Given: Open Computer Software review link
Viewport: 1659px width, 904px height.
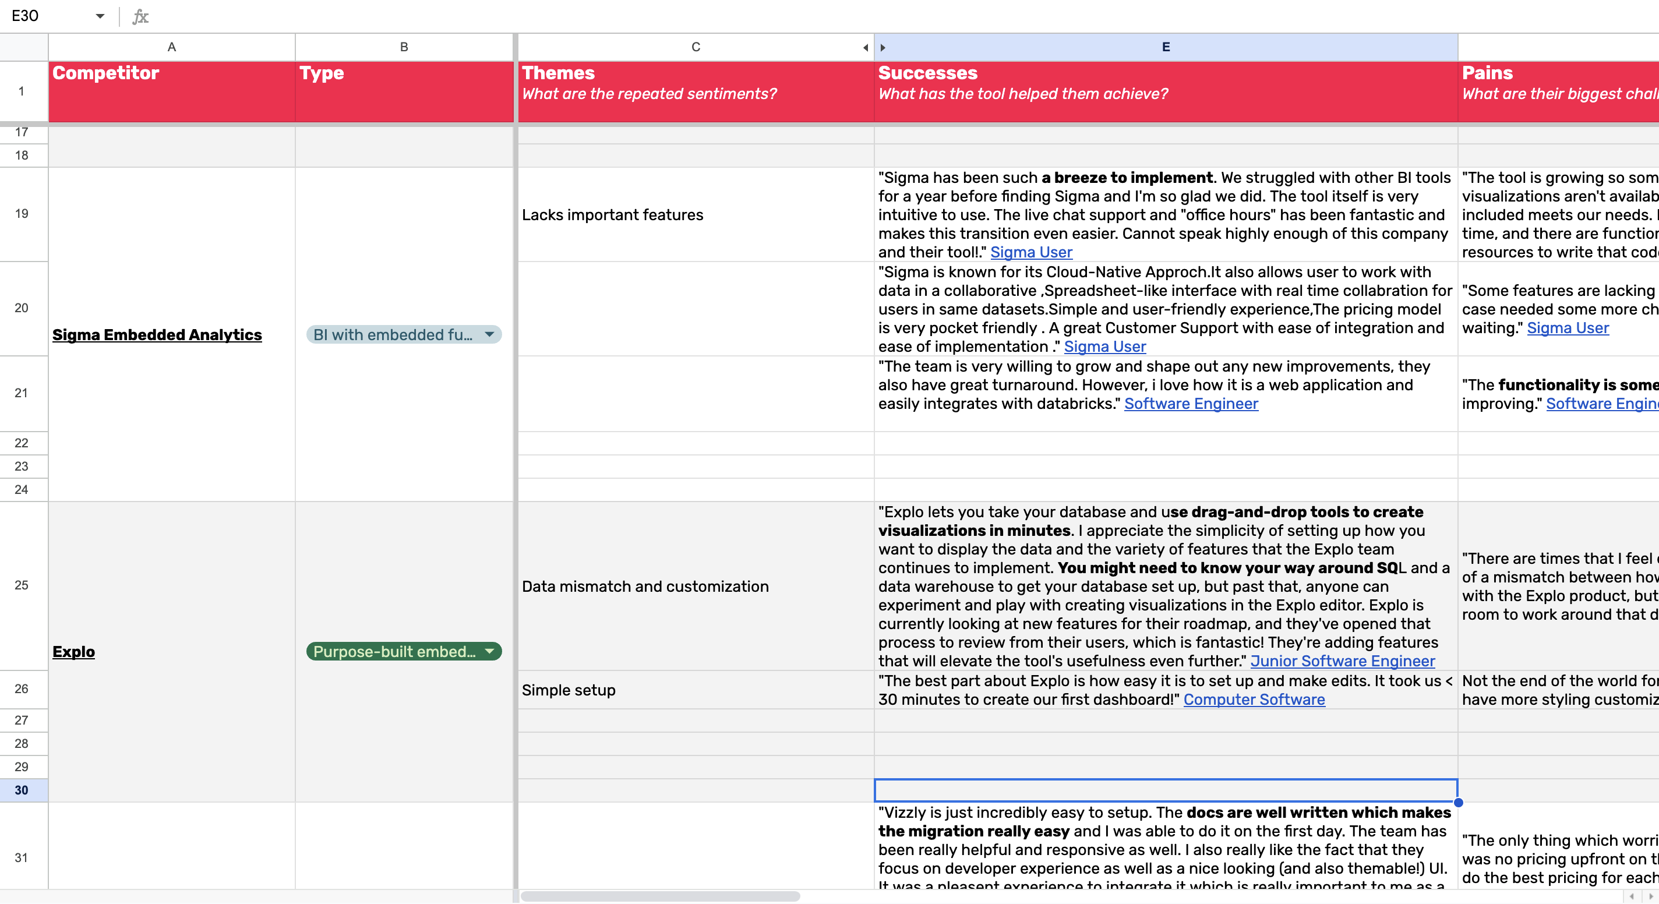Looking at the screenshot, I should pyautogui.click(x=1254, y=700).
